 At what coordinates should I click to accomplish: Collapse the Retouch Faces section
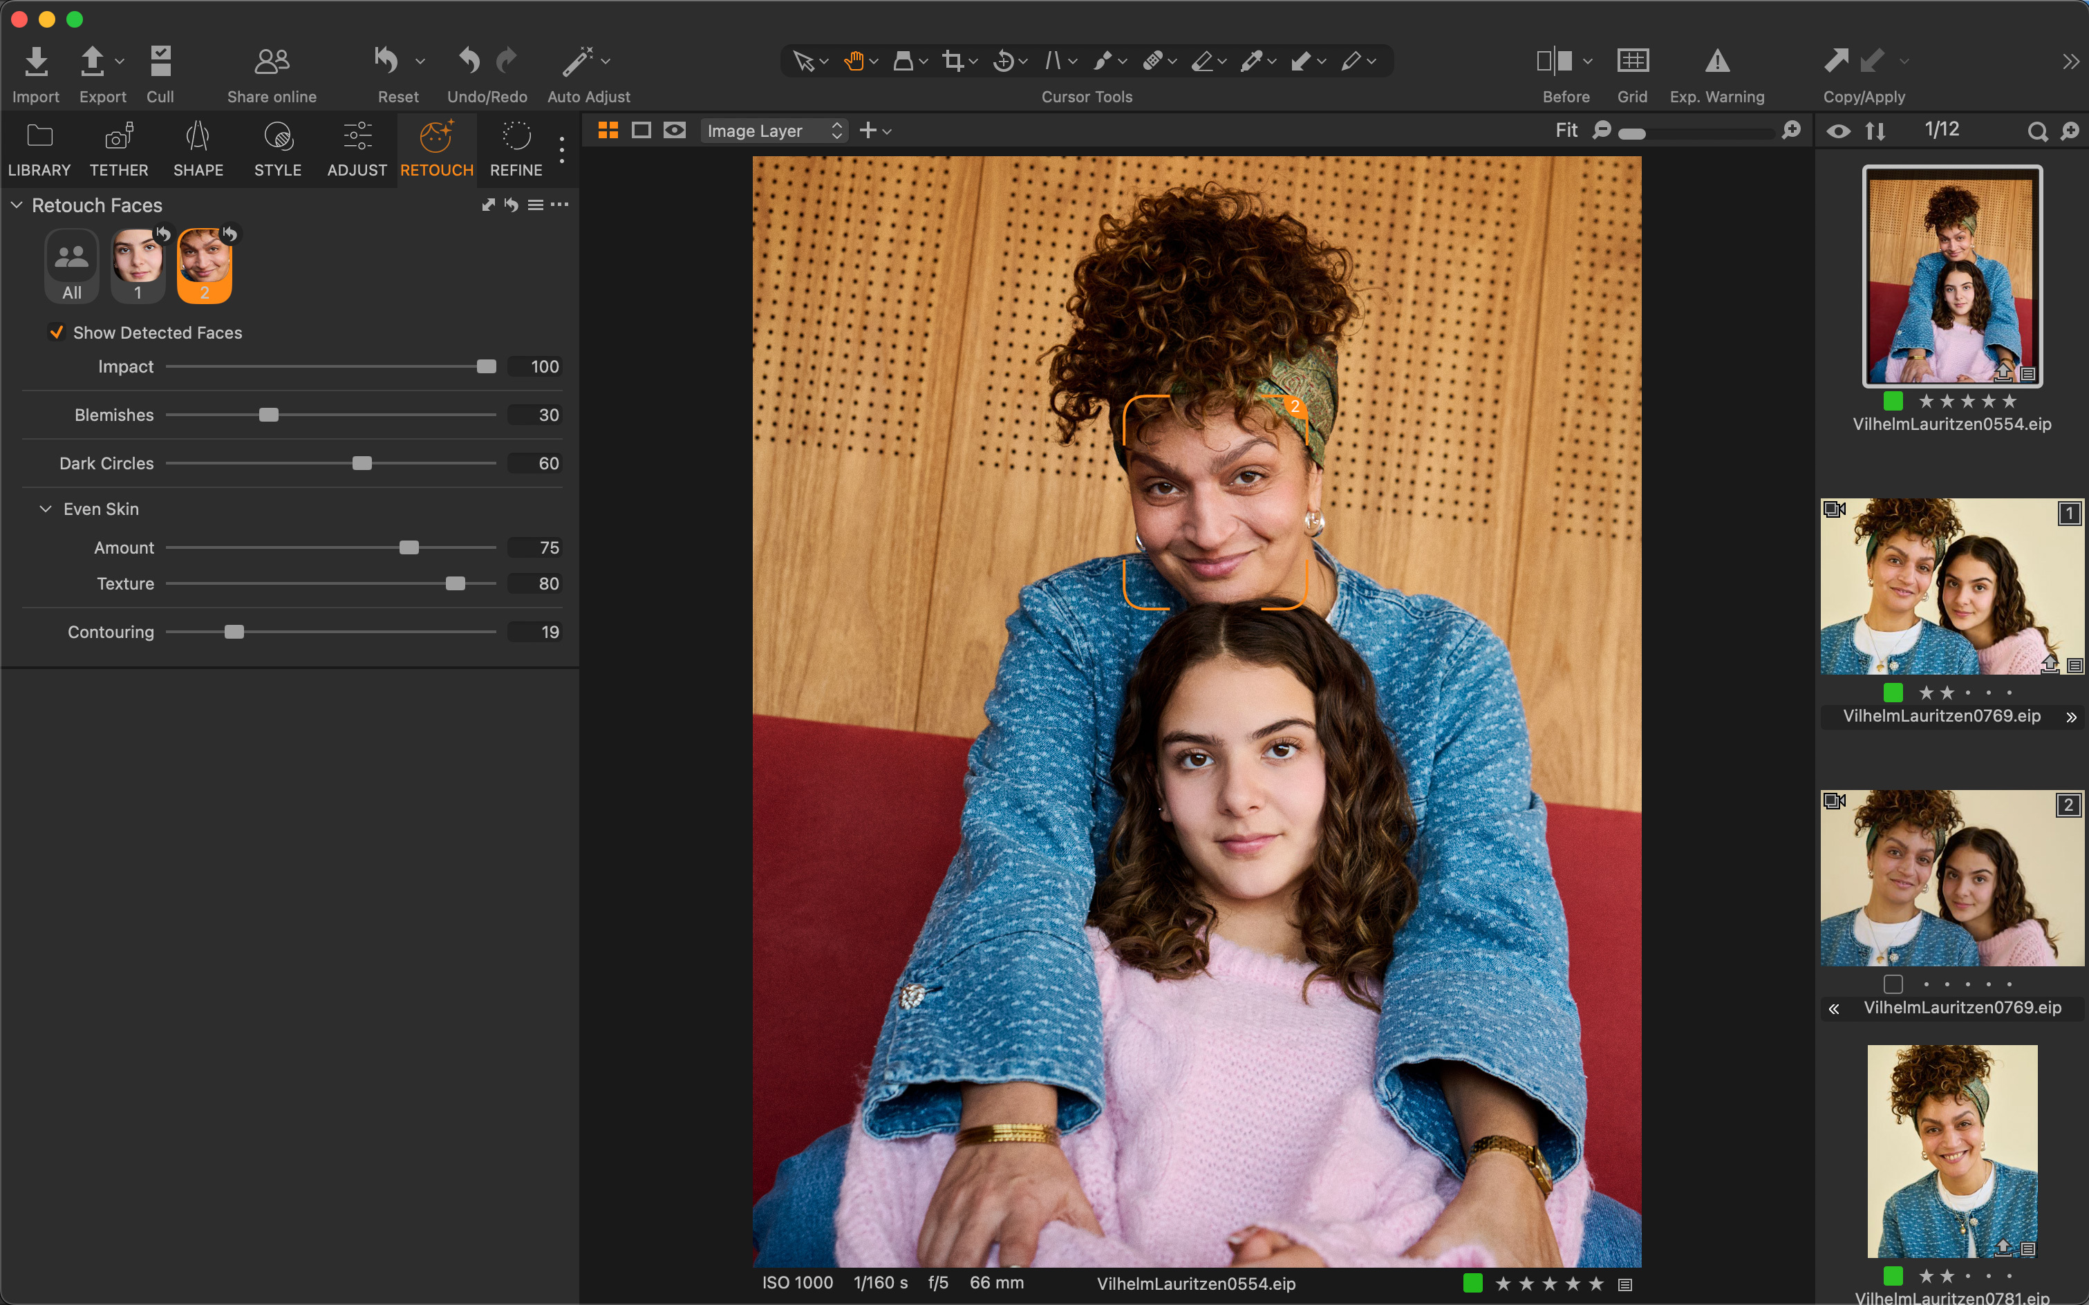point(15,205)
